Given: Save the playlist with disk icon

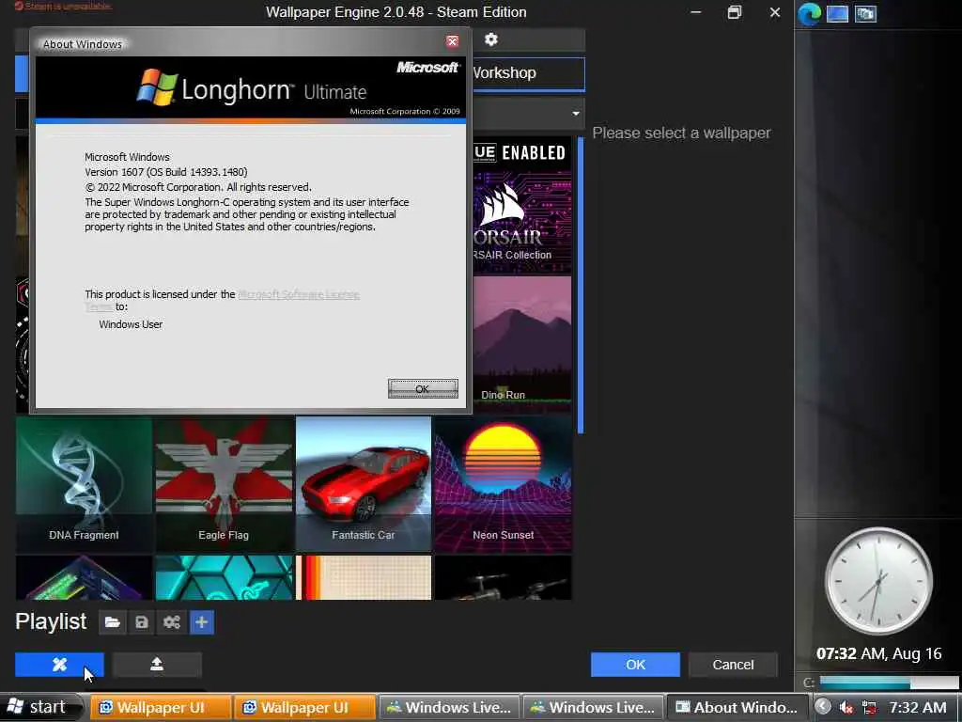Looking at the screenshot, I should click(142, 622).
